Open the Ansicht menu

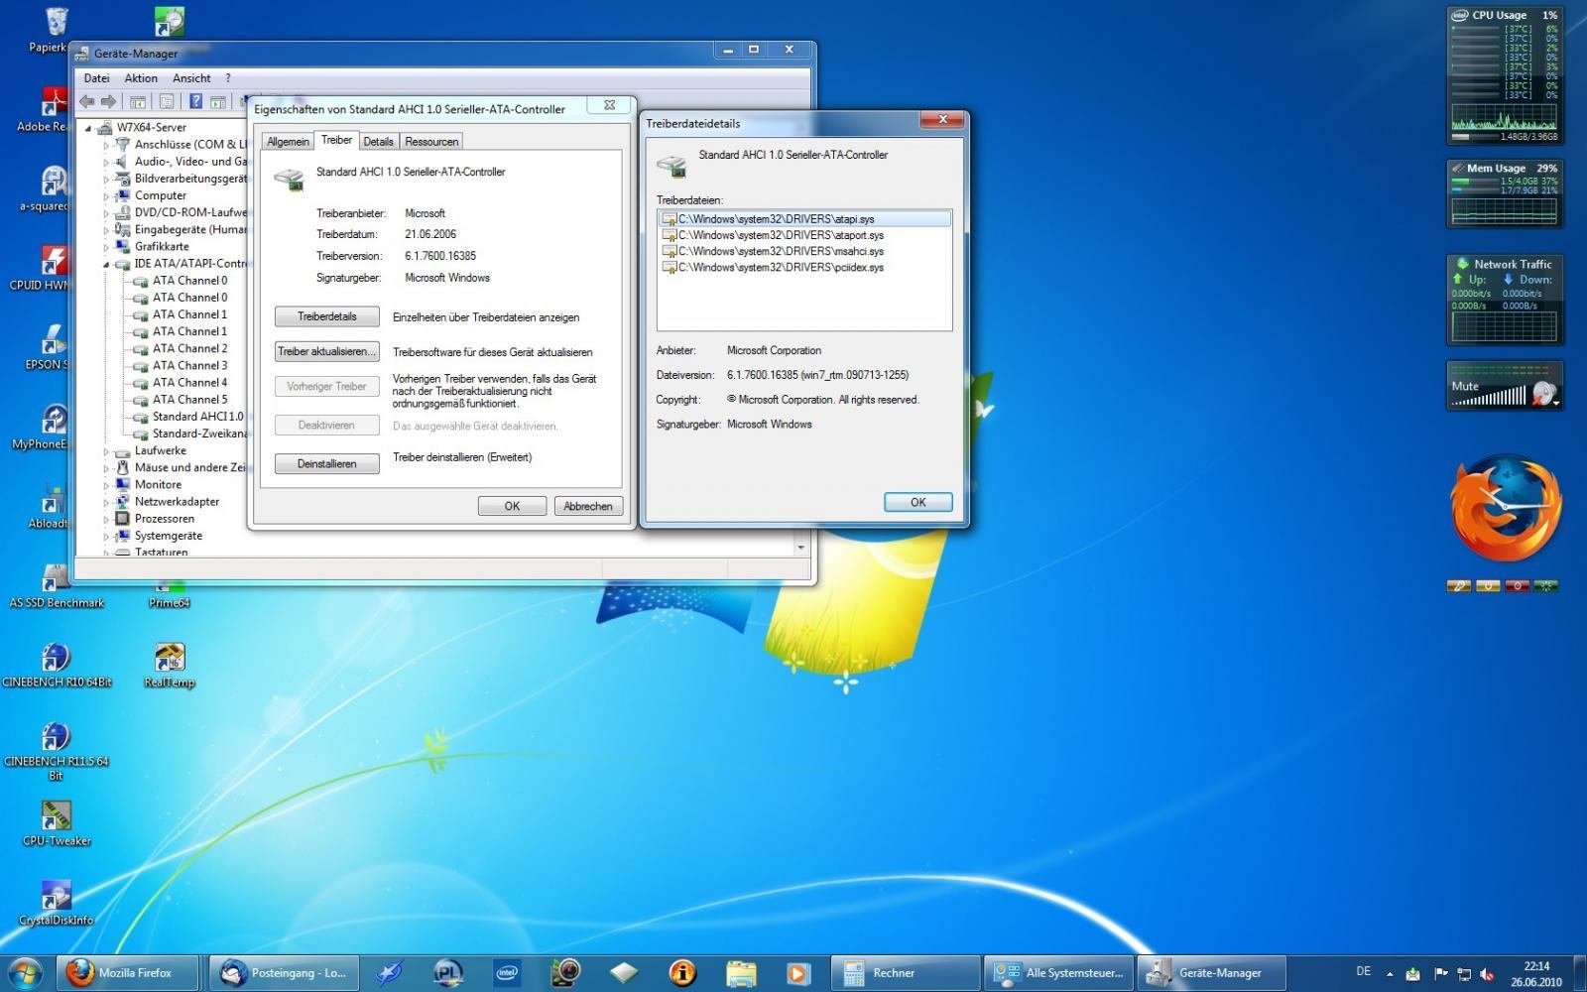point(191,78)
